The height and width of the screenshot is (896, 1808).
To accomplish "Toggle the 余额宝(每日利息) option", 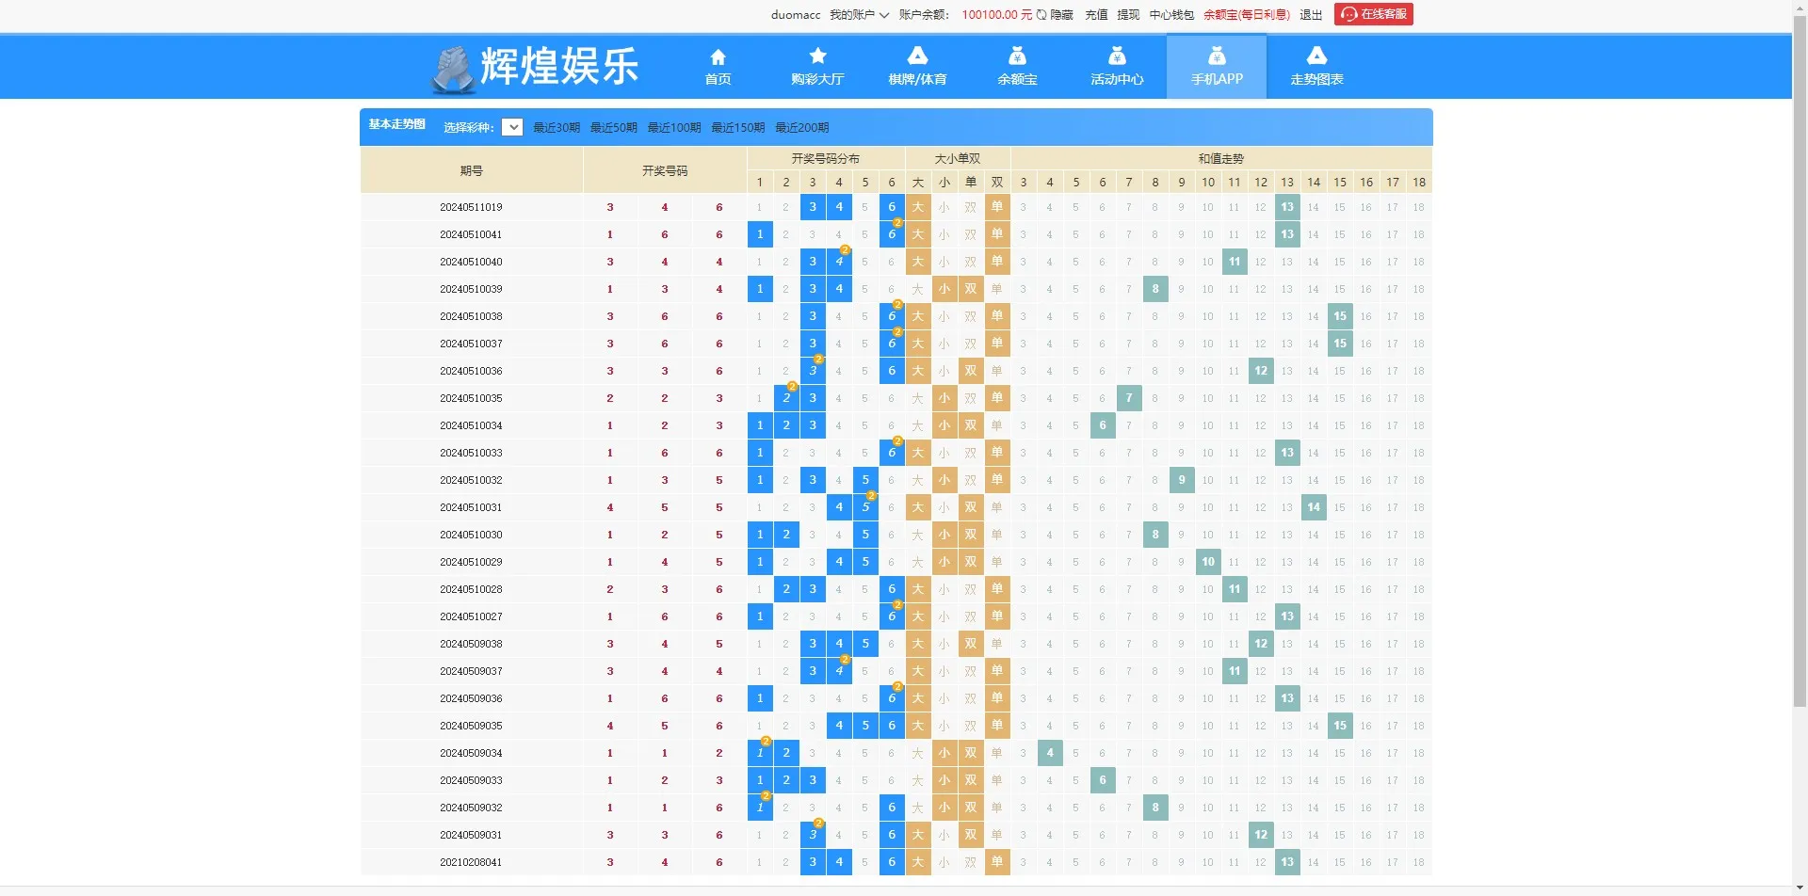I will click(x=1247, y=14).
